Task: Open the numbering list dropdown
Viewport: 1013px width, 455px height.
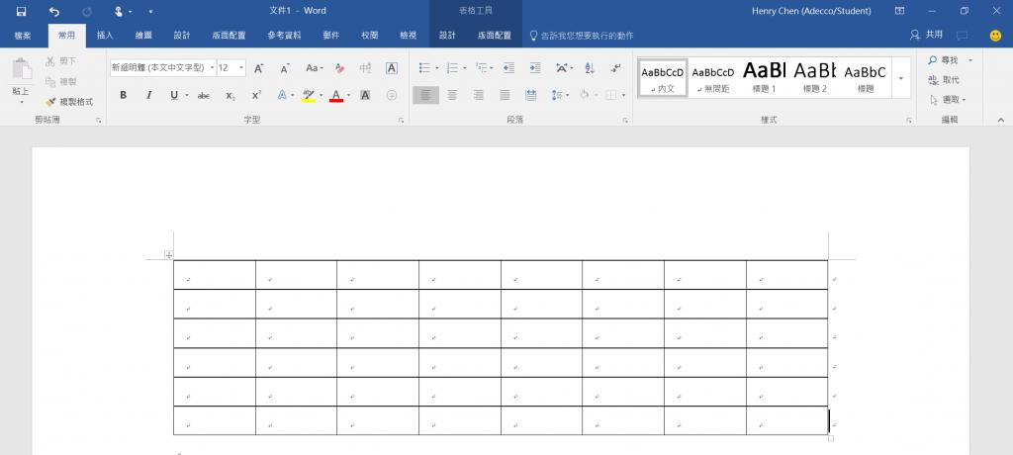Action: coord(465,68)
